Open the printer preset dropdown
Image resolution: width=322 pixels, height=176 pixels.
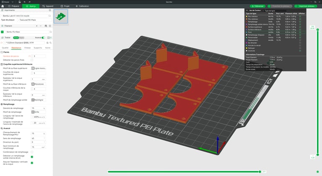24,16
